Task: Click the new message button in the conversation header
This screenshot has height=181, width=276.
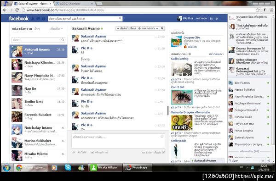Action: pyautogui.click(x=126, y=28)
